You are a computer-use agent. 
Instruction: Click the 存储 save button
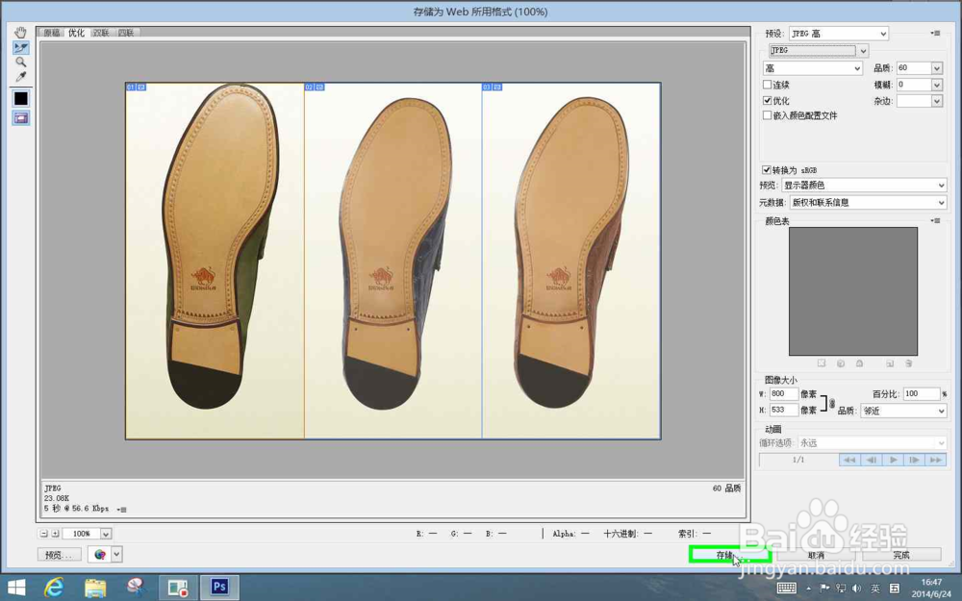729,555
